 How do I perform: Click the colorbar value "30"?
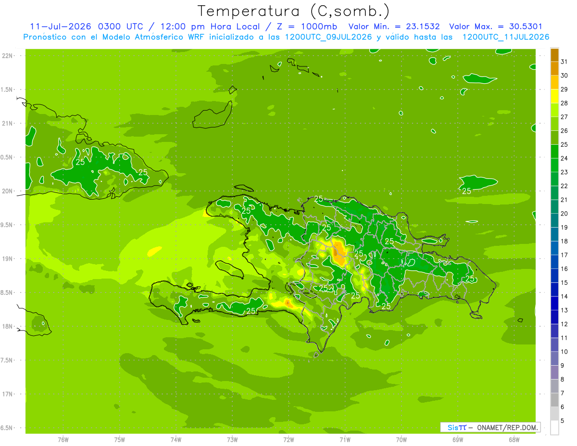coord(564,76)
